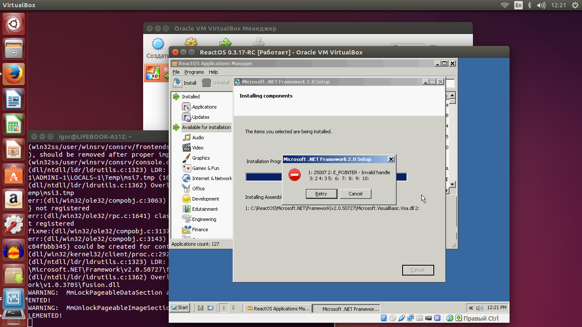Switch to ReactOS virtual desktop 1
Viewport: 582px width, 327px height.
[224, 308]
